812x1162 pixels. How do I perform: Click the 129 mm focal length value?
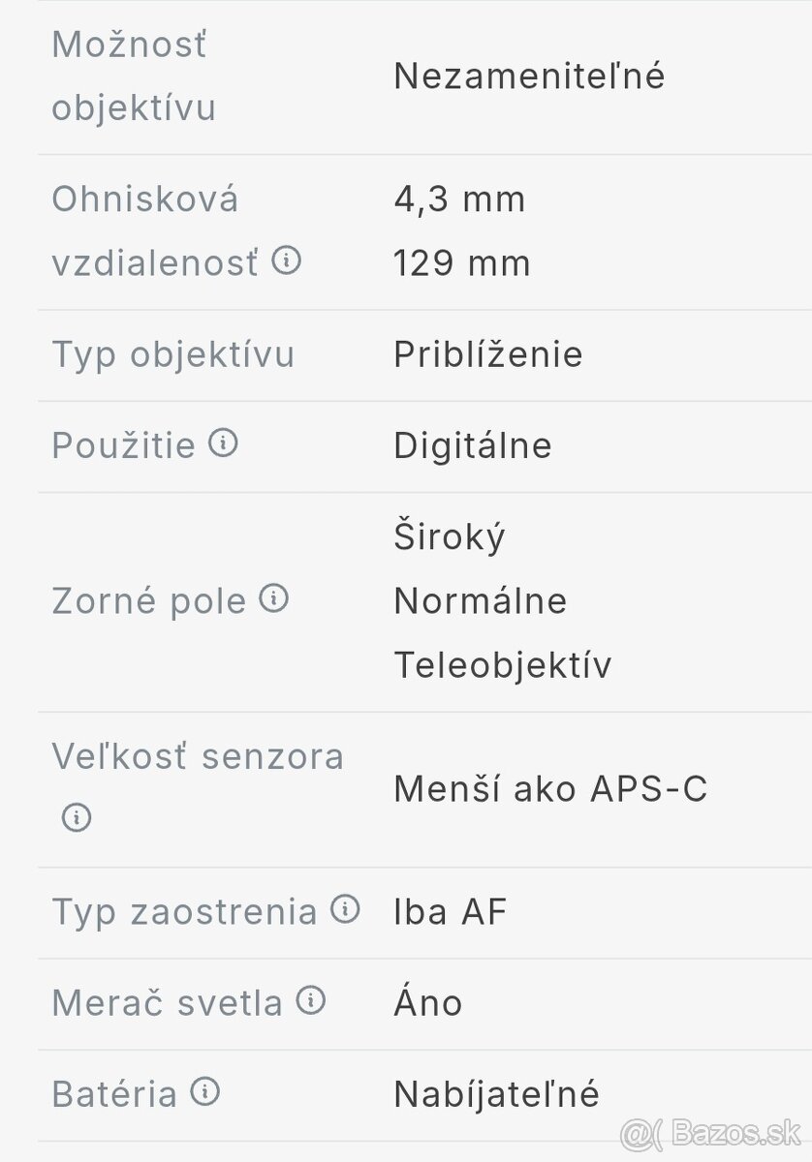pyautogui.click(x=462, y=262)
